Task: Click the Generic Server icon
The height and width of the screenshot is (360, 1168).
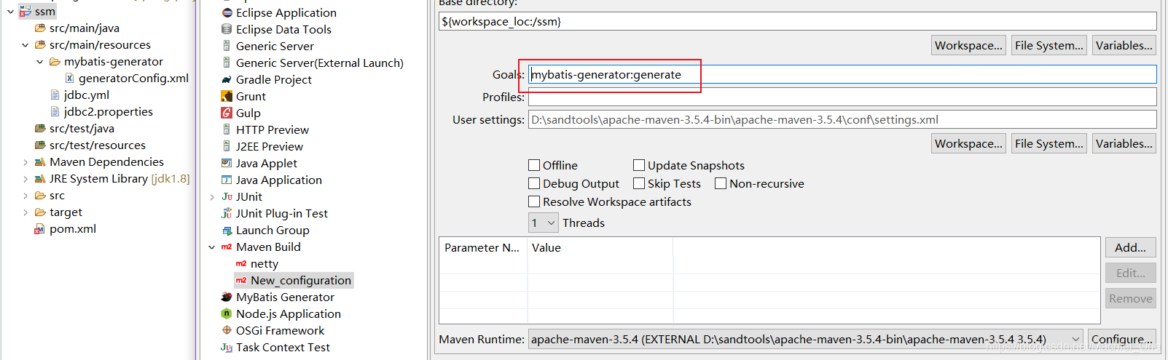Action: tap(227, 47)
